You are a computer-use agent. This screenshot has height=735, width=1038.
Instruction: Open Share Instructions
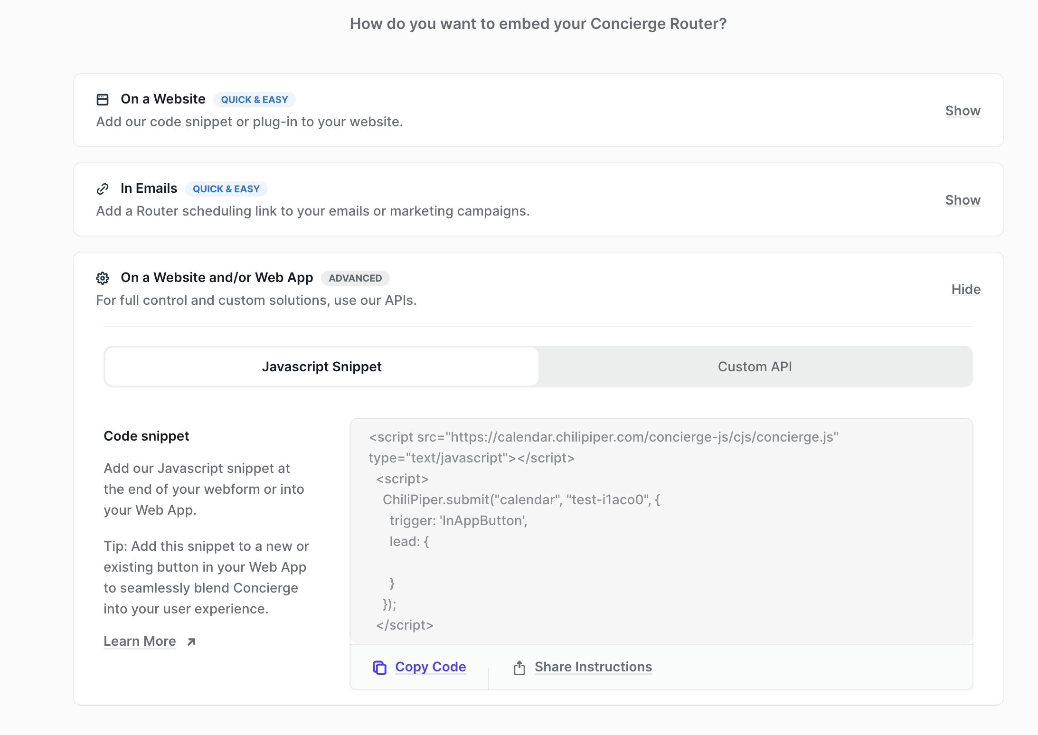(x=593, y=667)
